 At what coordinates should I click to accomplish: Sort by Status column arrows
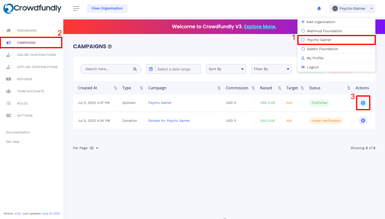349,88
